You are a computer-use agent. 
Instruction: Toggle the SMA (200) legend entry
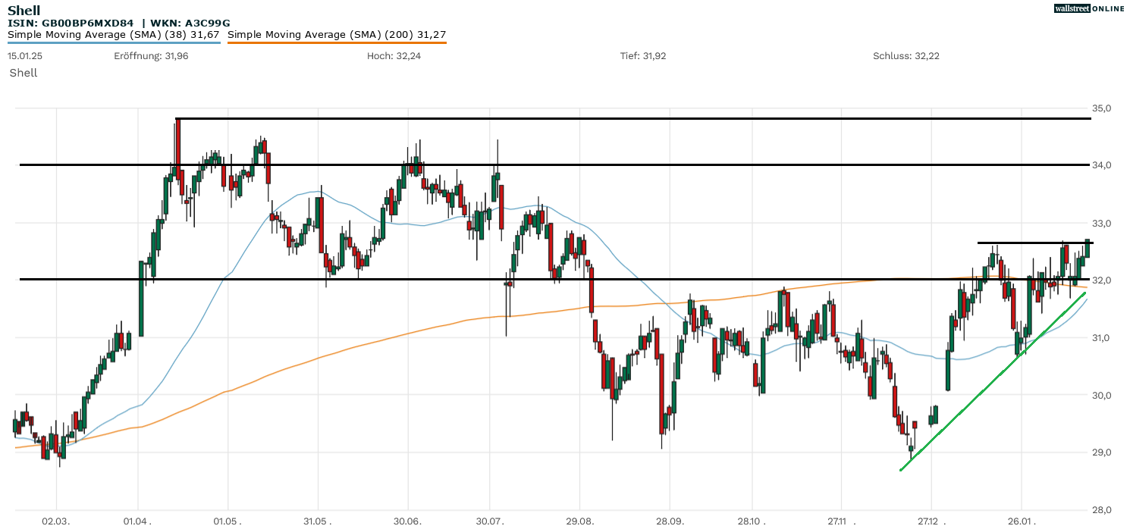[x=337, y=34]
